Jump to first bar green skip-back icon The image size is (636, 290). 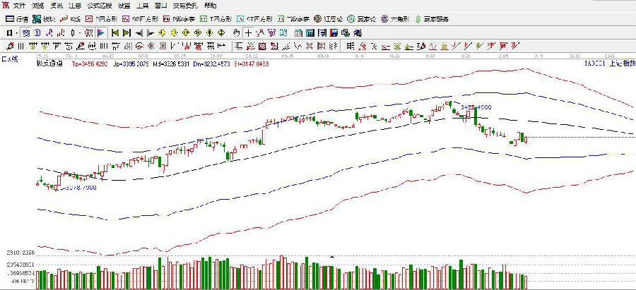pyautogui.click(x=115, y=32)
